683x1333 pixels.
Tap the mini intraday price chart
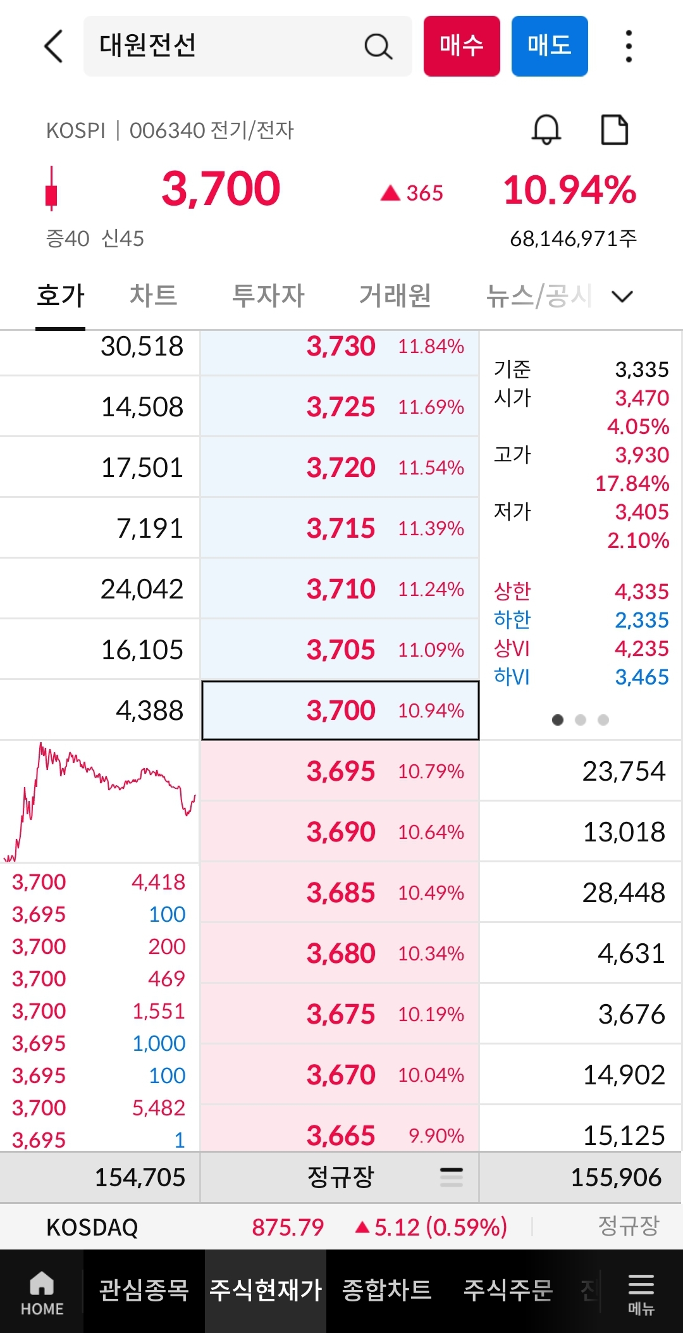coord(100,802)
